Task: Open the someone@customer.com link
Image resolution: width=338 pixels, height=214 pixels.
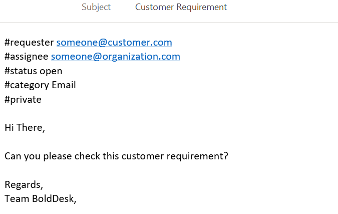Action: (x=114, y=42)
